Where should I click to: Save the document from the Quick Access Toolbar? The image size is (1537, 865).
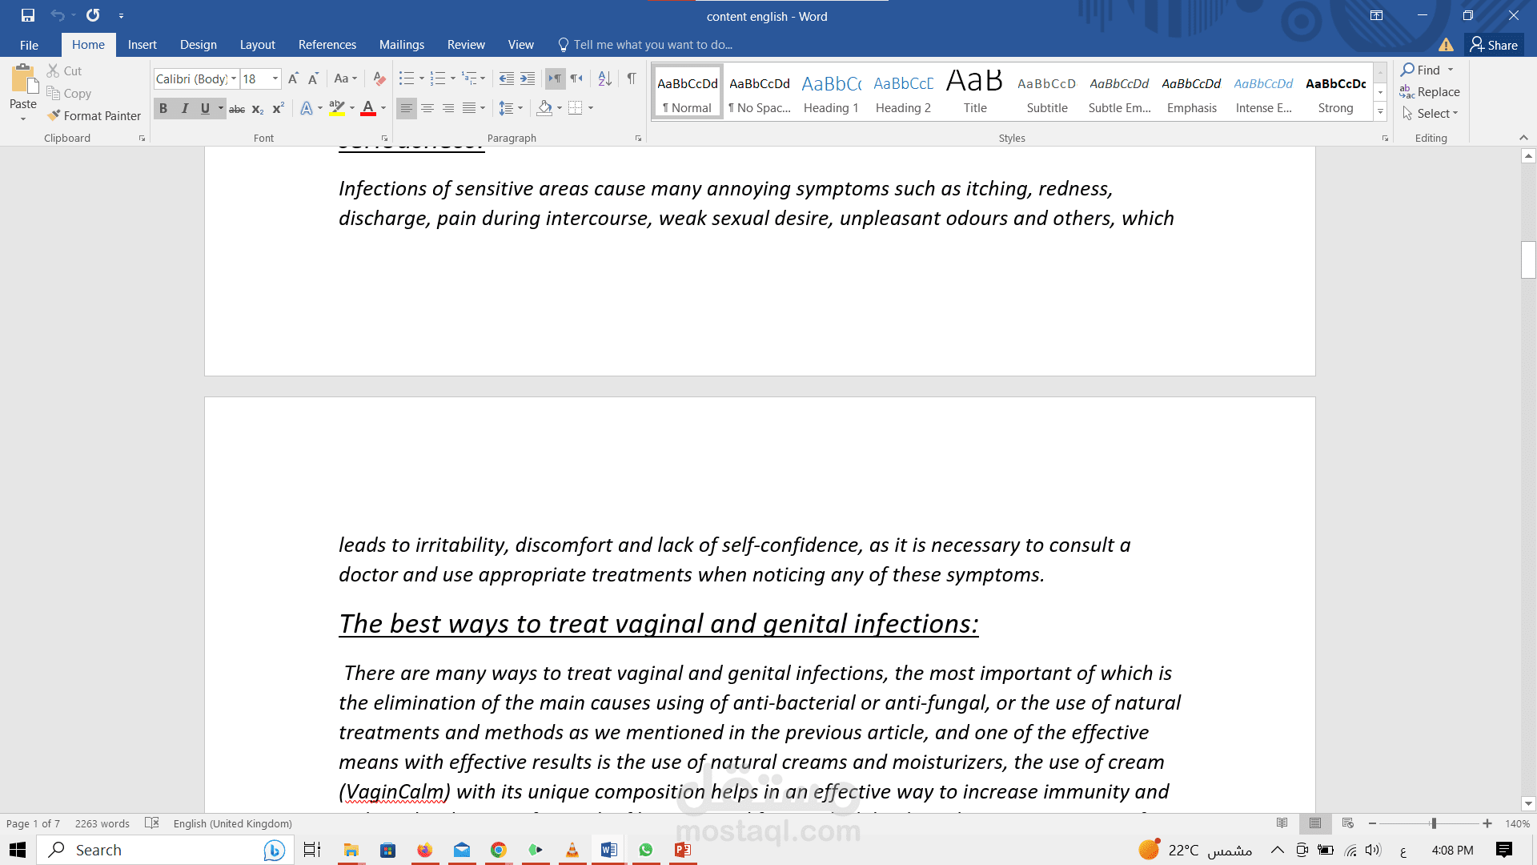click(x=28, y=15)
